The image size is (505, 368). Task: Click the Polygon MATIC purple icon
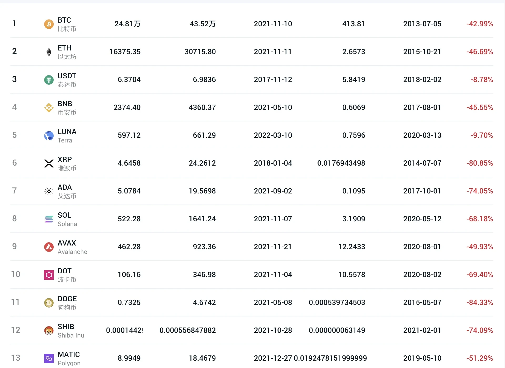click(49, 358)
